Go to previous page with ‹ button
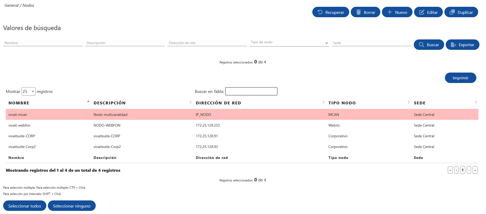The image size is (486, 214). [456, 170]
